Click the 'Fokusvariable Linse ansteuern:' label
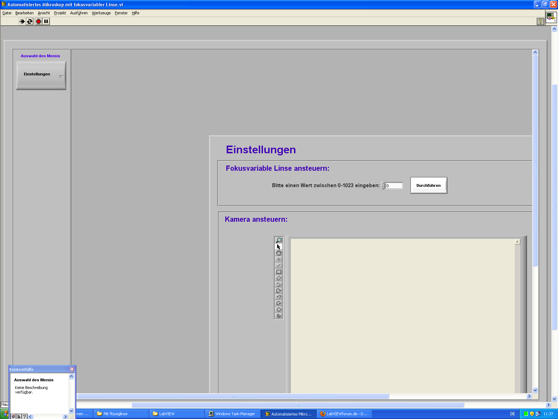The height and width of the screenshot is (419, 558). click(x=278, y=168)
